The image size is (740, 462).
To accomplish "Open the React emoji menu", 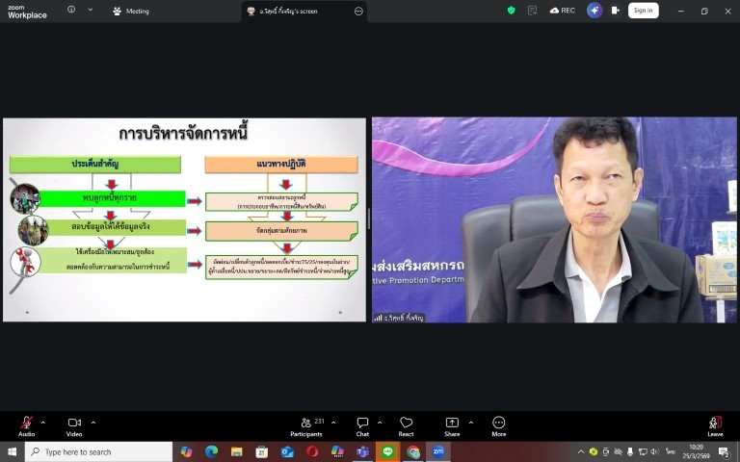I will [x=406, y=423].
